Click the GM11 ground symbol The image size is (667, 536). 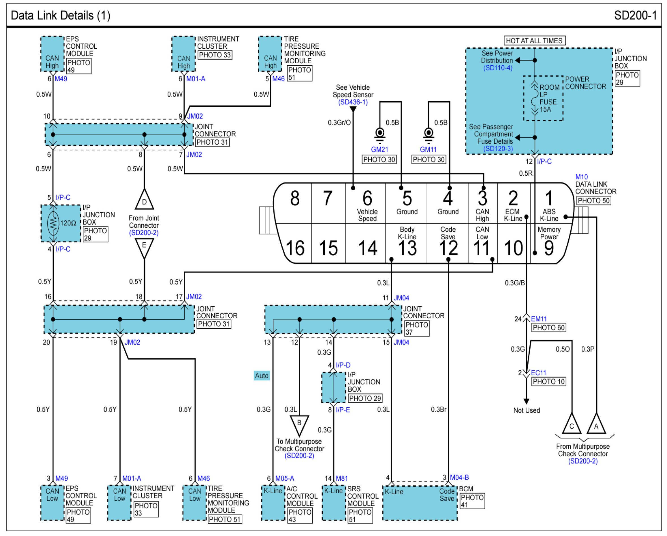pos(428,135)
